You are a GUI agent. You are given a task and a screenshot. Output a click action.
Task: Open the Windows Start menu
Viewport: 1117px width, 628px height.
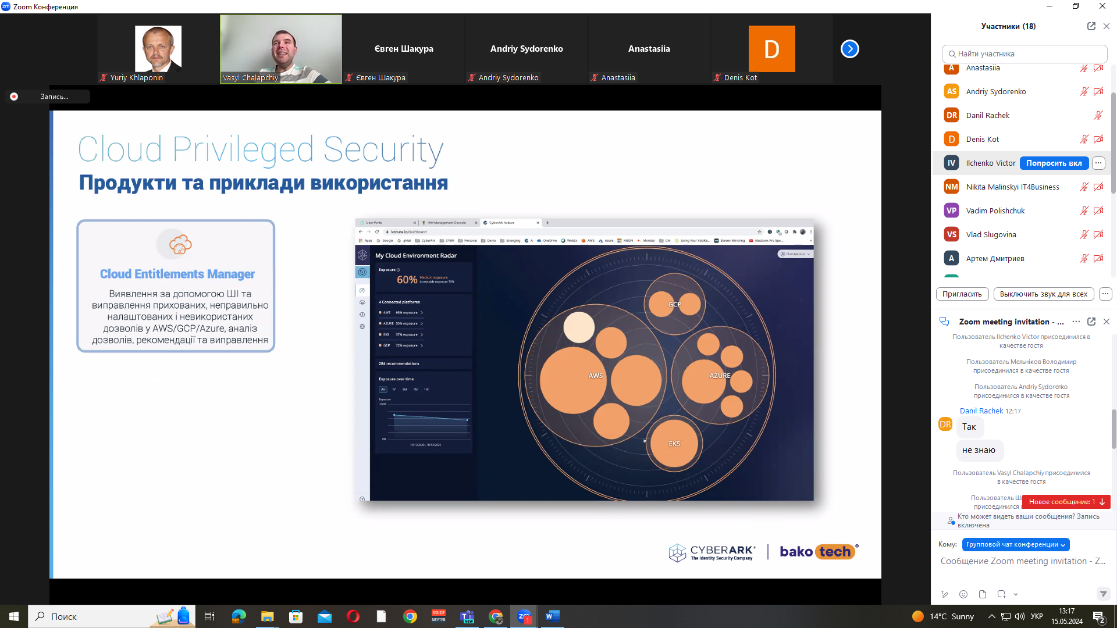(x=14, y=616)
